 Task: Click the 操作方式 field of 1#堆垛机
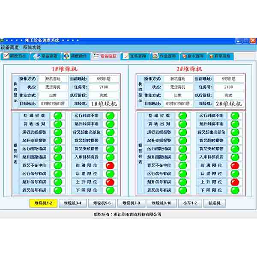[x=53, y=79]
